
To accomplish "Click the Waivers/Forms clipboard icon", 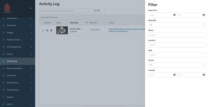I will [3, 83].
